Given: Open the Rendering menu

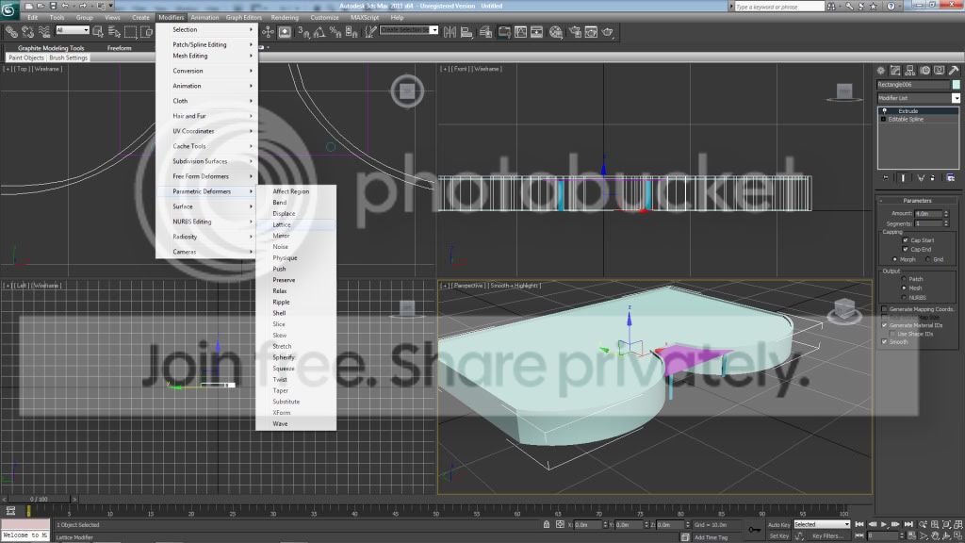Looking at the screenshot, I should (285, 17).
